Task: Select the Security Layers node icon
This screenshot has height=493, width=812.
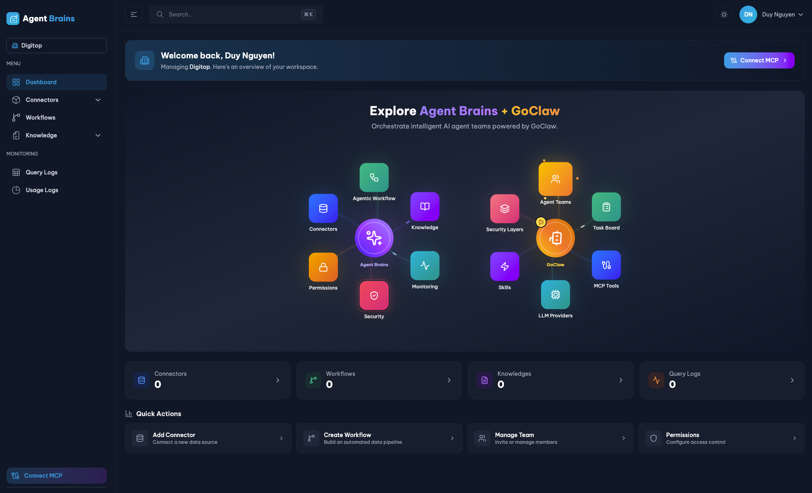Action: (504, 209)
